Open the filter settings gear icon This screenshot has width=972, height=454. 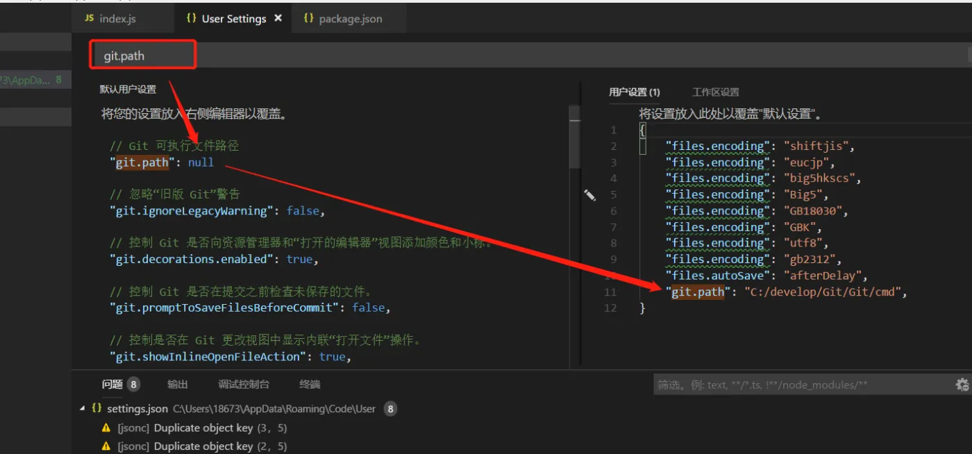pyautogui.click(x=962, y=385)
